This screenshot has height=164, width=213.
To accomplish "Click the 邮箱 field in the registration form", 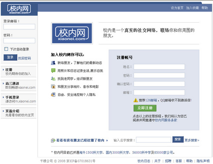I will pos(159,92).
